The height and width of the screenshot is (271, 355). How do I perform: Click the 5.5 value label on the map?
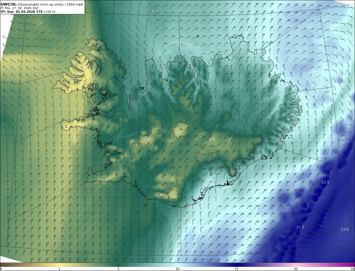click(271, 85)
